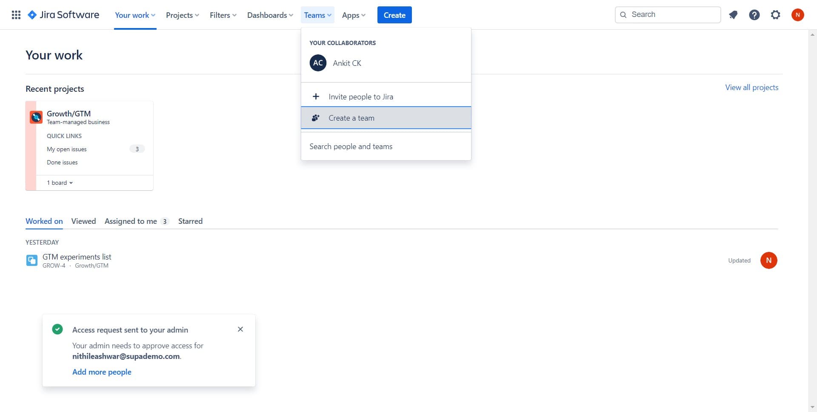Click the page scrollbar down arrow
Image resolution: width=817 pixels, height=412 pixels.
(x=812, y=406)
